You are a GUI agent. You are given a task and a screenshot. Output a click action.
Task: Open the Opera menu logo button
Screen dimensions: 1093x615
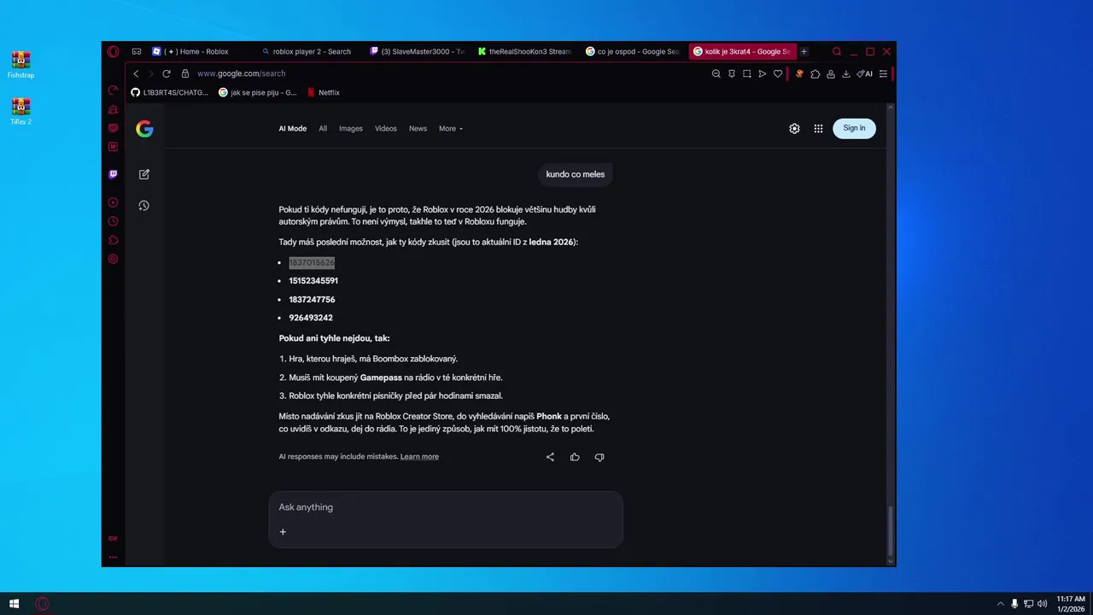[x=113, y=51]
